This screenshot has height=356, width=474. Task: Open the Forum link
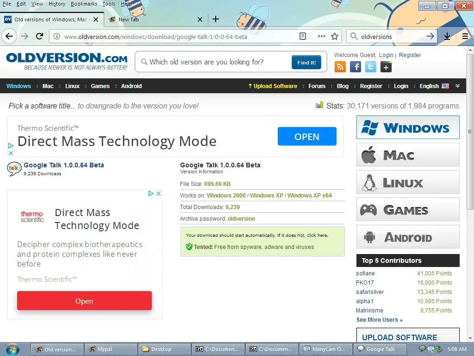(317, 86)
